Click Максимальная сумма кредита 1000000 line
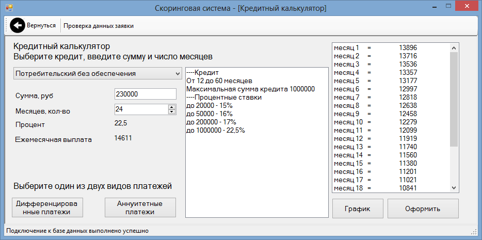The width and height of the screenshot is (482, 240). tap(250, 89)
